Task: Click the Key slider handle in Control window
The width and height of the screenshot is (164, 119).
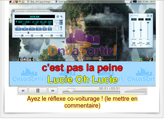Action: [141, 30]
